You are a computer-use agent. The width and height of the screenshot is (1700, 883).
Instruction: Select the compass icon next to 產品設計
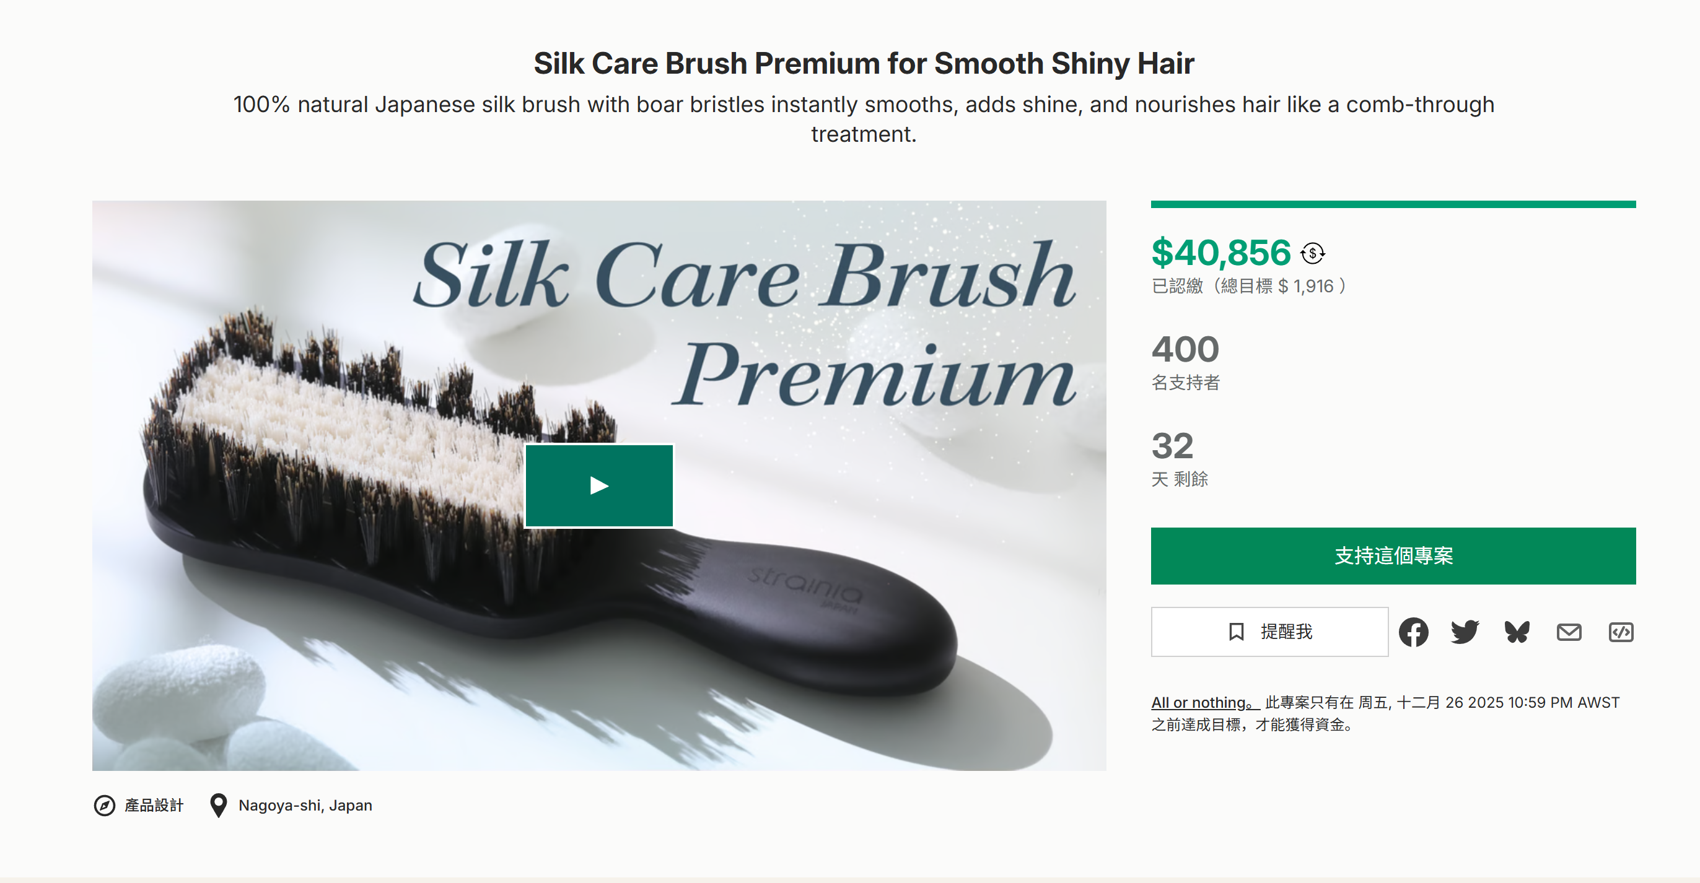pos(105,804)
